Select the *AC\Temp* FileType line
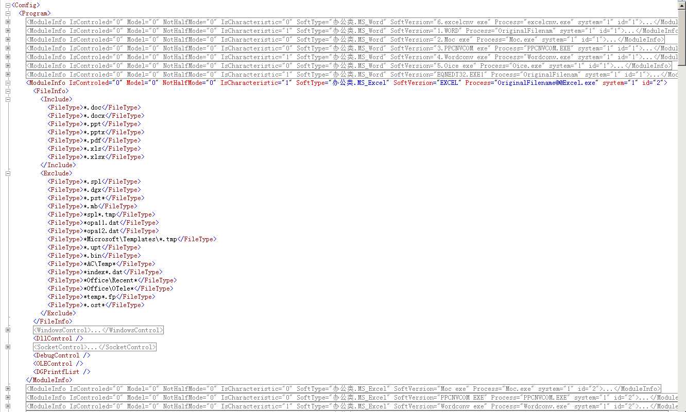 click(x=101, y=264)
